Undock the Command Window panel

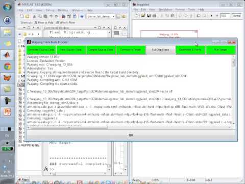[104, 28]
